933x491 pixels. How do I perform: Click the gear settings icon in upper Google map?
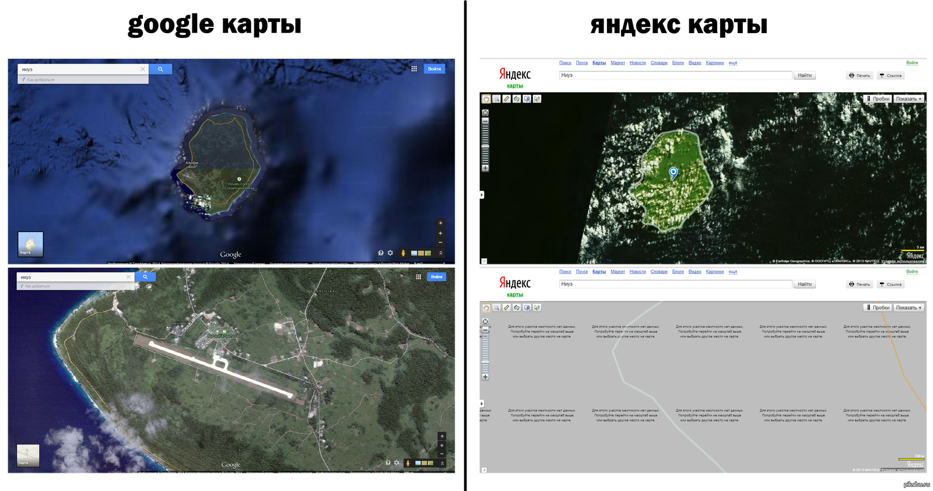click(390, 253)
